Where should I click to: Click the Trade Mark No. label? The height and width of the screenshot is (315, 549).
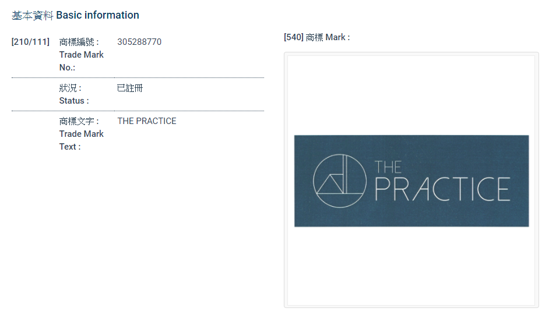pos(81,61)
